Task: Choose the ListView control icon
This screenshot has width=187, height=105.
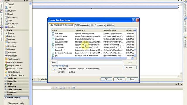Action: coord(6,49)
